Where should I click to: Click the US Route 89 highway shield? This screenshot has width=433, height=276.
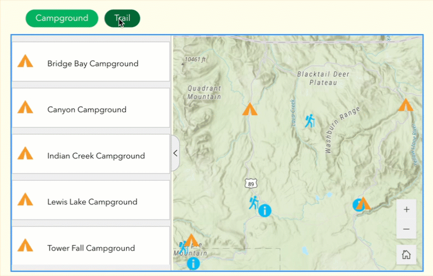coord(250,182)
